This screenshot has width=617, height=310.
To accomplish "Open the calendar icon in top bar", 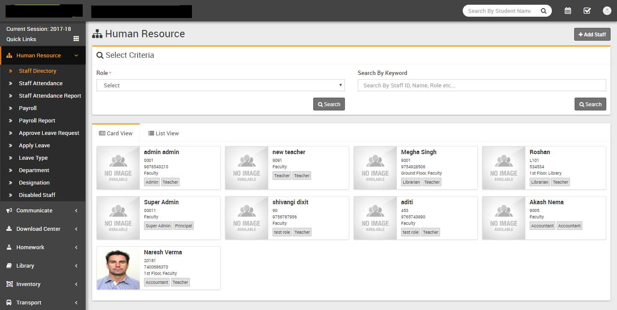I will (568, 11).
